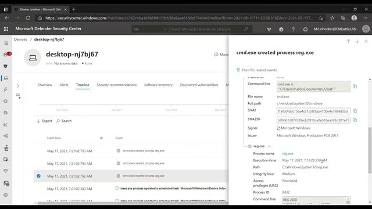This screenshot has height=209, width=372.
Task: Open the line chart reports sidebar icon
Action: (6, 124)
